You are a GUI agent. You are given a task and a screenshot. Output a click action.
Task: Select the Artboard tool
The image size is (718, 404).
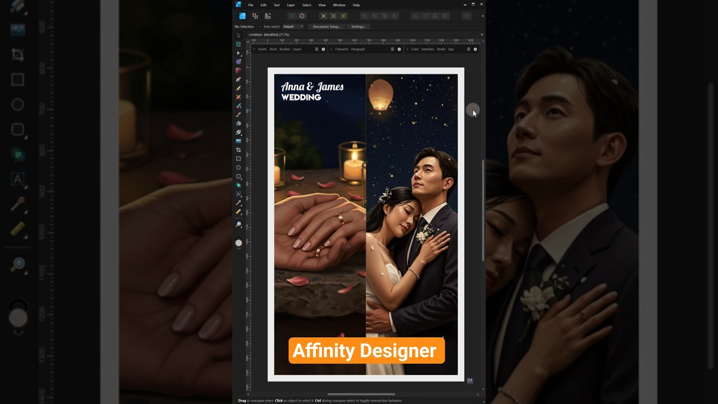238,44
